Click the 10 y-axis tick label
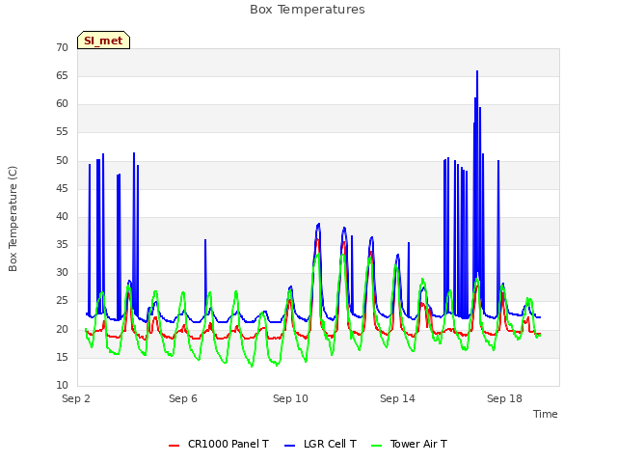 point(62,385)
